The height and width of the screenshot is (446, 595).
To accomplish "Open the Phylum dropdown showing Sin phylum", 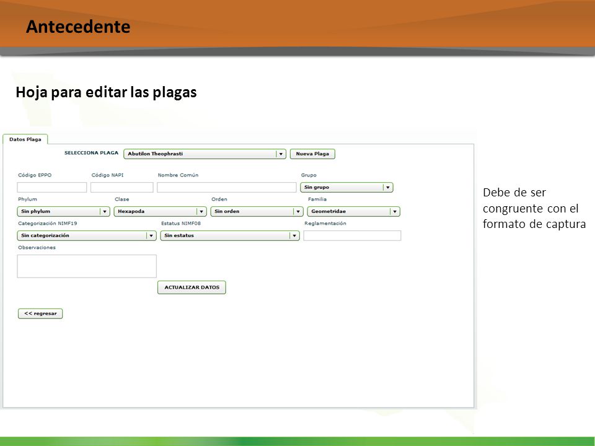I will point(63,211).
